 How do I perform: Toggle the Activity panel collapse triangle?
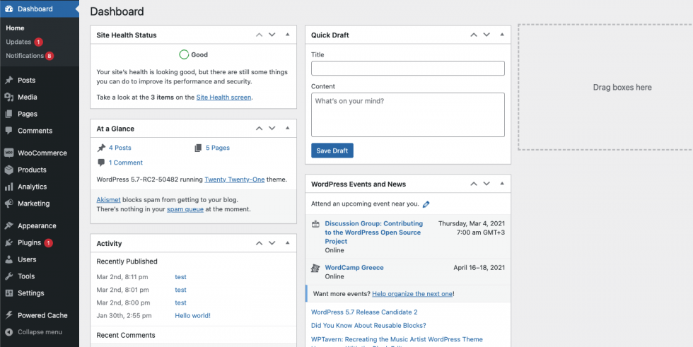(x=287, y=243)
